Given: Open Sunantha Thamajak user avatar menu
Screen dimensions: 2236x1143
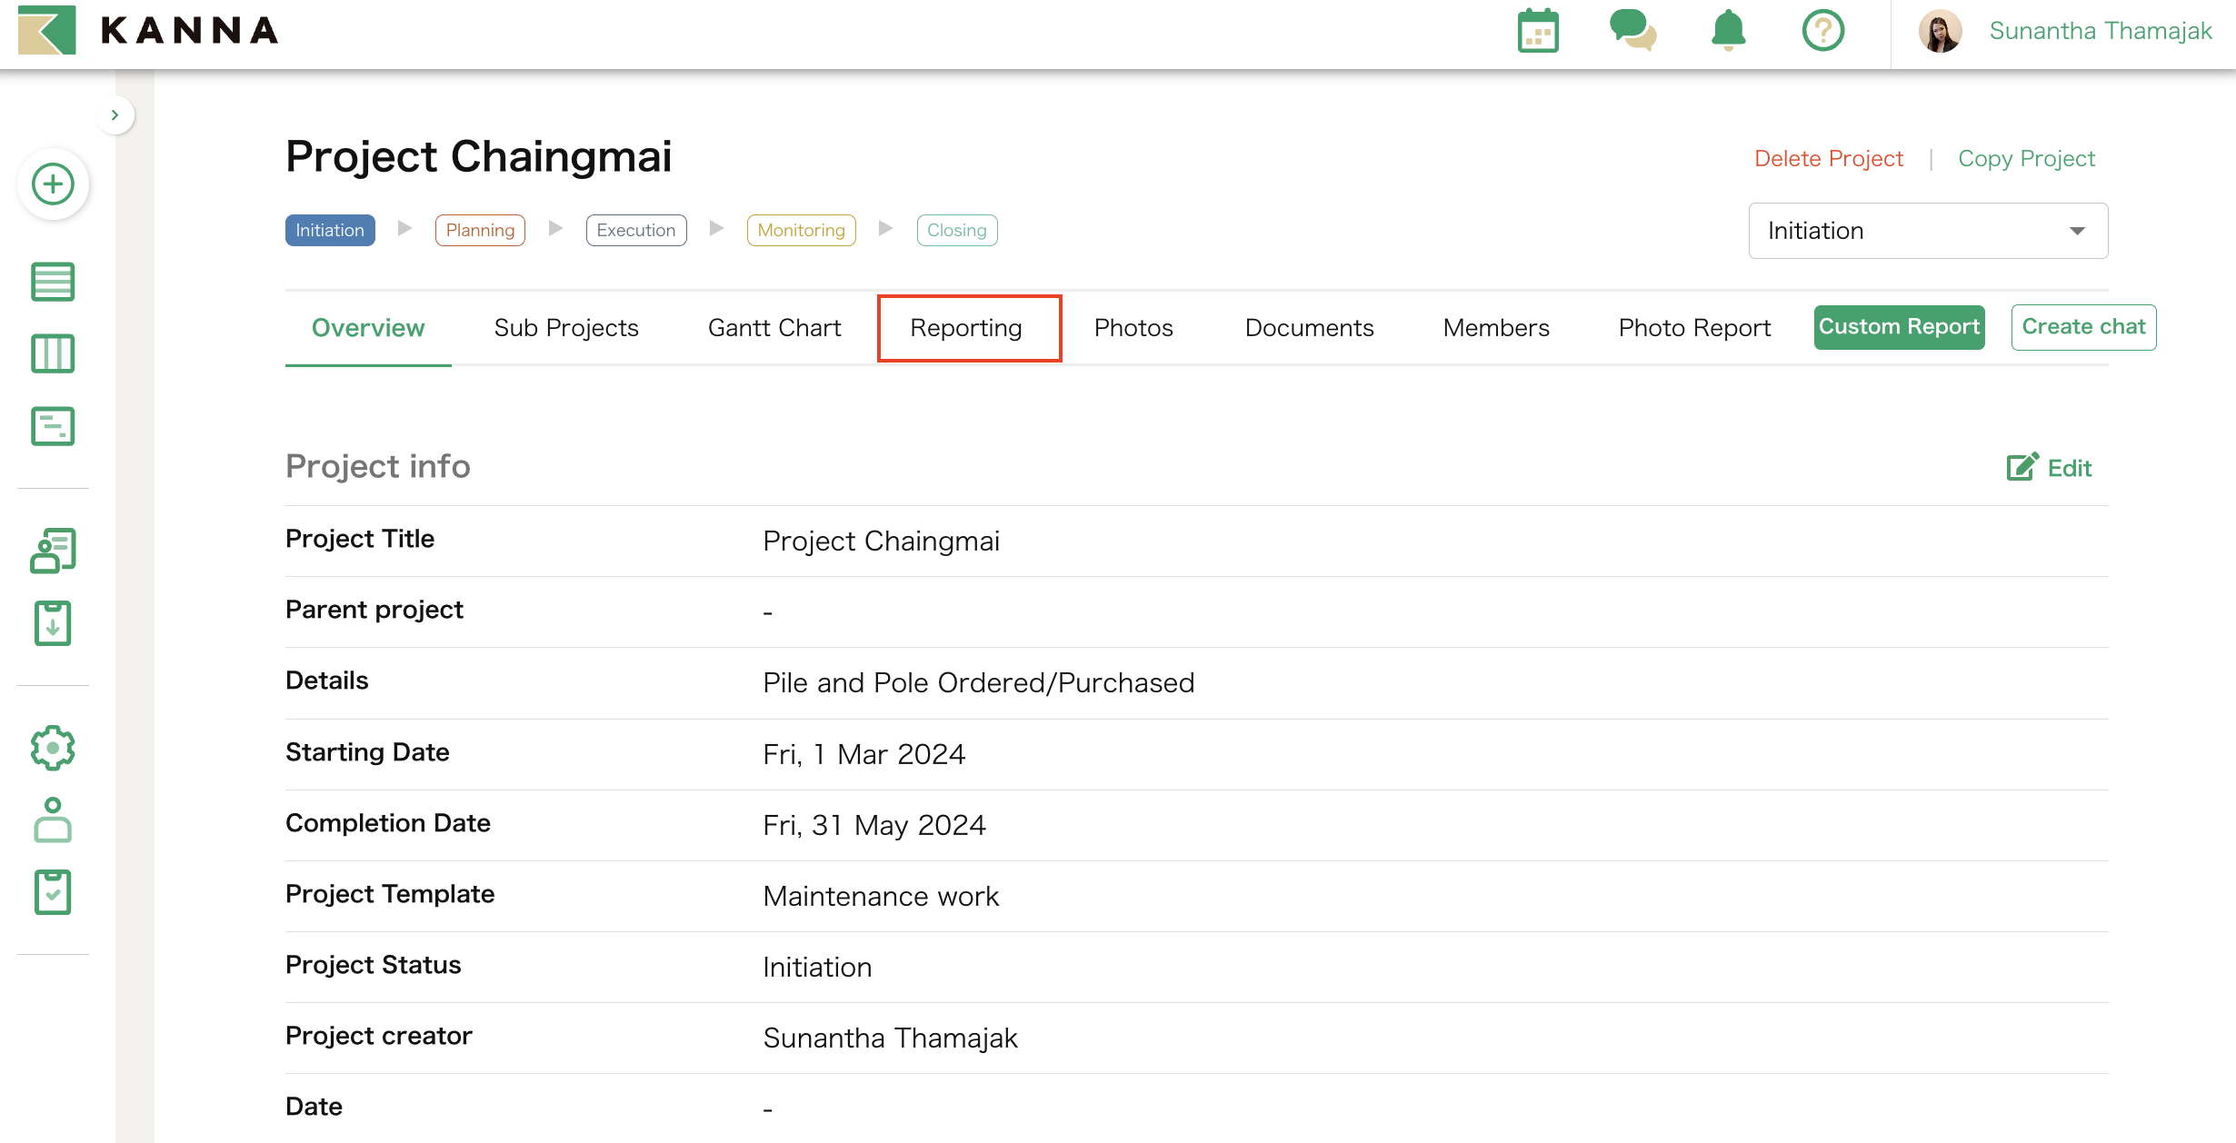Looking at the screenshot, I should (x=1940, y=32).
